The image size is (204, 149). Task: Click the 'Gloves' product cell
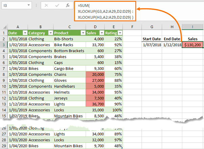point(69,80)
